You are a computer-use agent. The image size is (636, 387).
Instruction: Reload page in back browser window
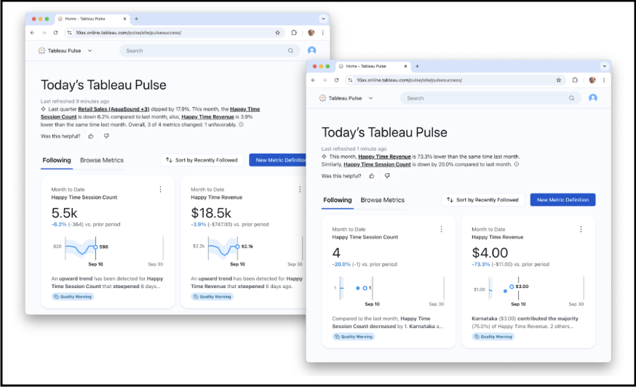(x=55, y=33)
